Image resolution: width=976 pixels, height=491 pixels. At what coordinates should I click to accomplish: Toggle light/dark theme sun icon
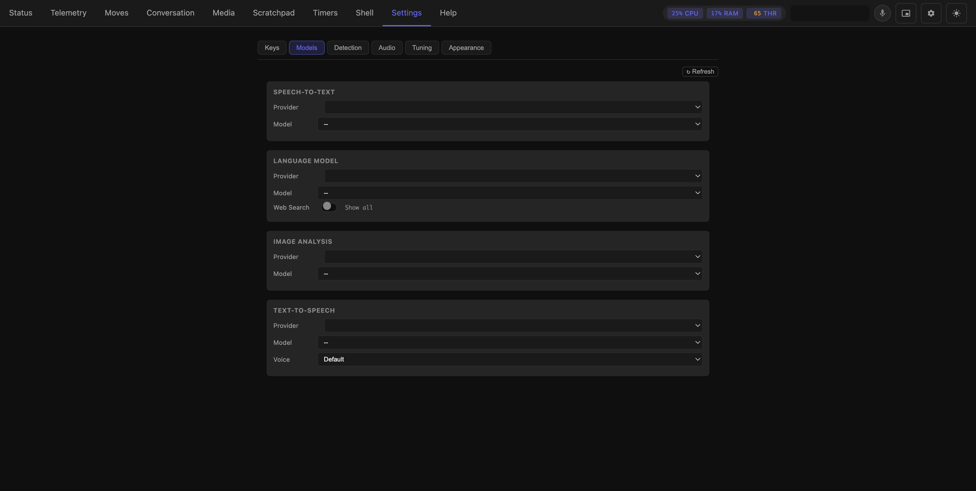click(956, 13)
